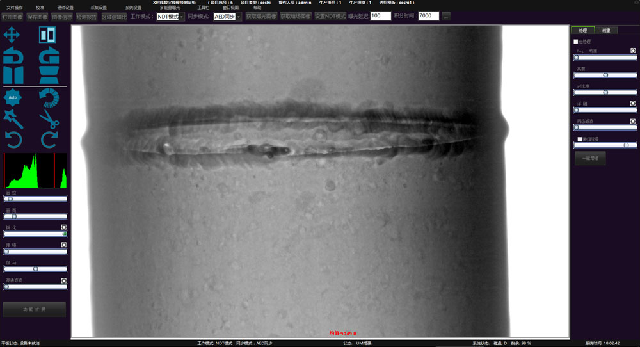This screenshot has height=347, width=640.
Task: Toggle checkbox next to Log slider
Action: (x=633, y=50)
